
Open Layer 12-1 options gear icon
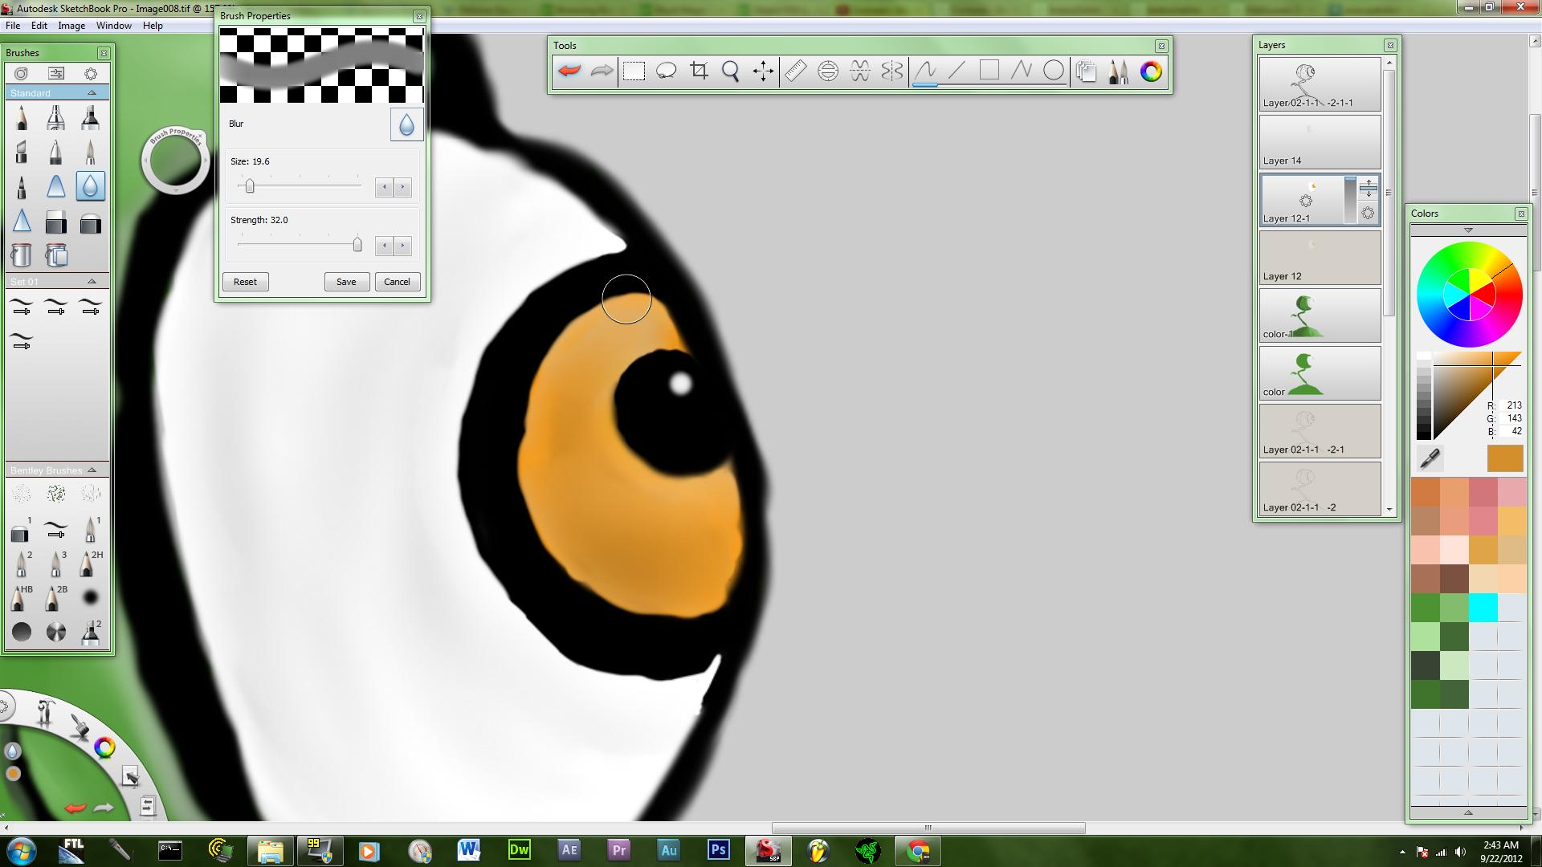pyautogui.click(x=1368, y=214)
